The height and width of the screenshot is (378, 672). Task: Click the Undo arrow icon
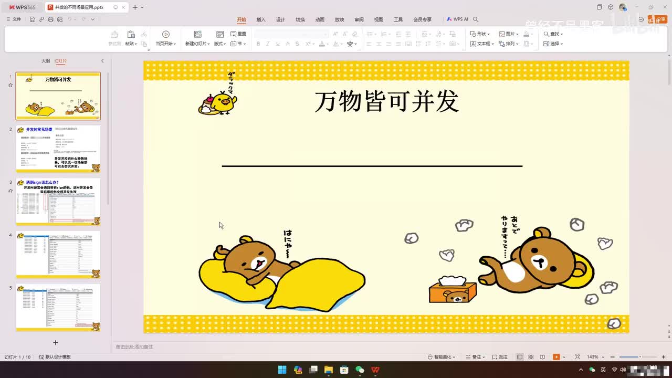point(70,19)
